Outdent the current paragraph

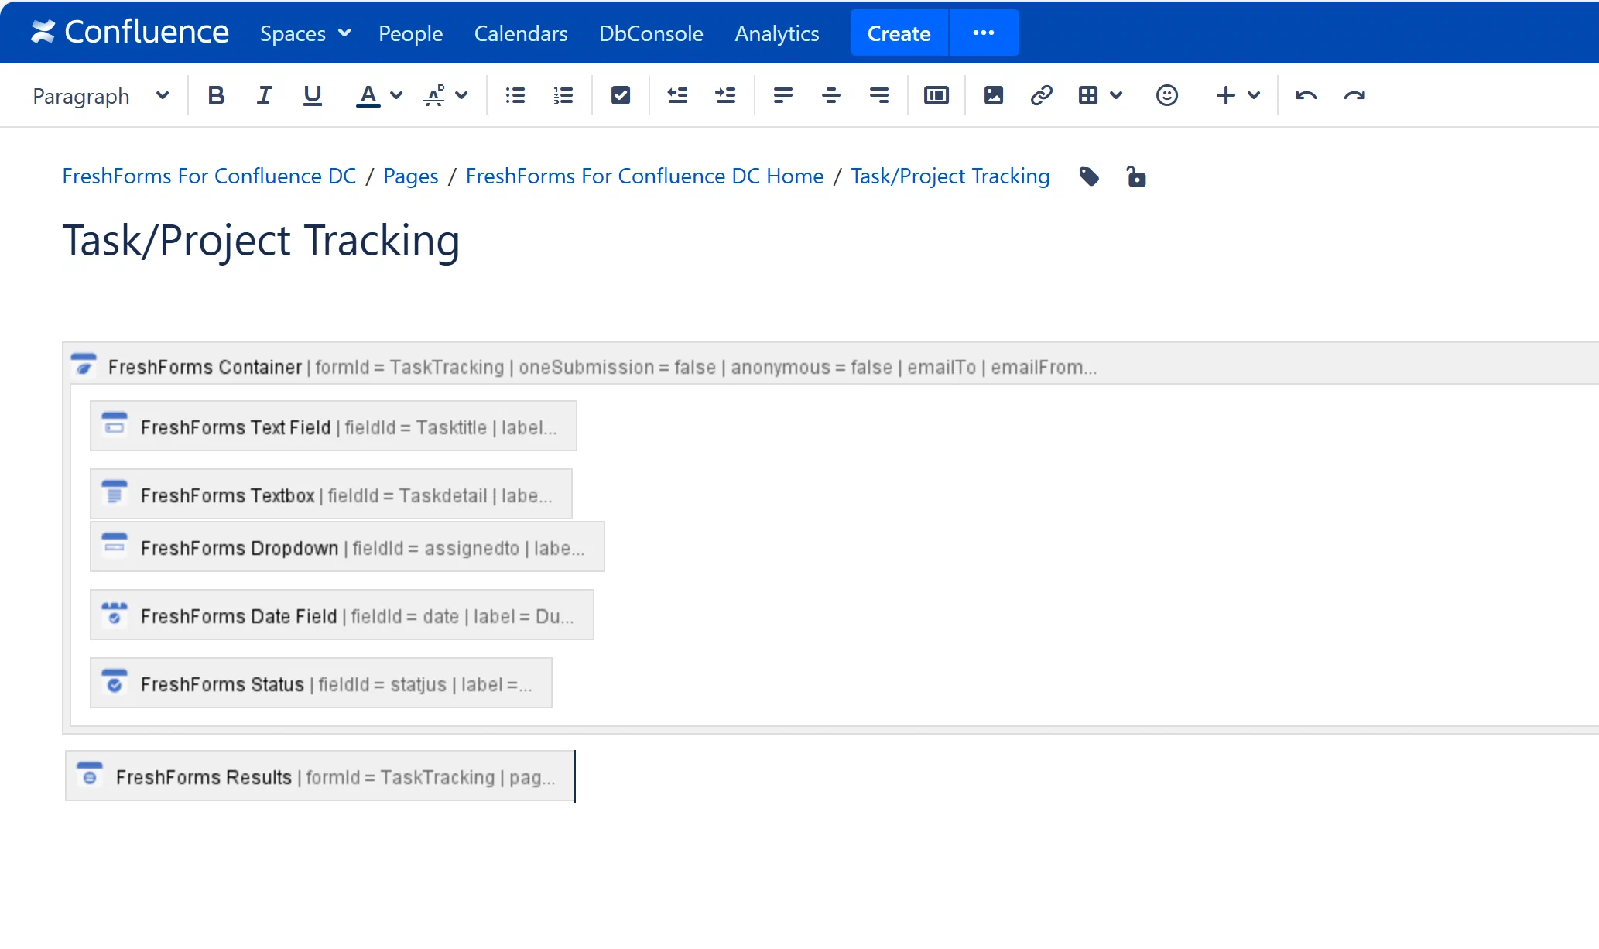677,95
